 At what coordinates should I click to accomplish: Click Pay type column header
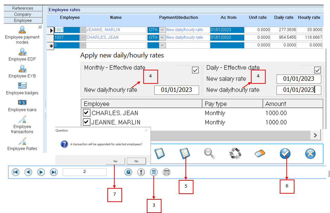point(233,104)
